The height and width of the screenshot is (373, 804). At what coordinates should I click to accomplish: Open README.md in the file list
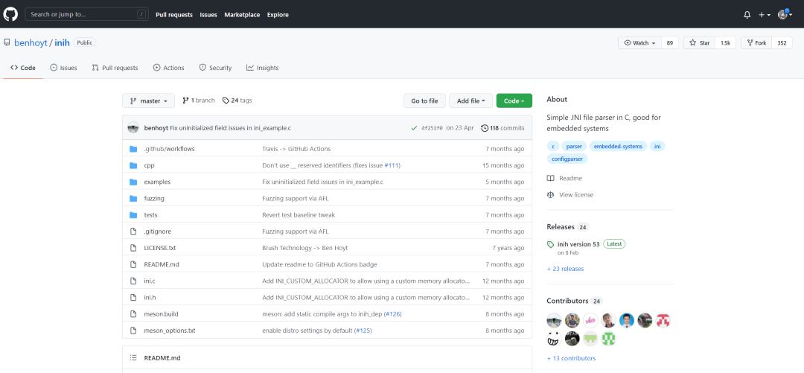point(162,264)
